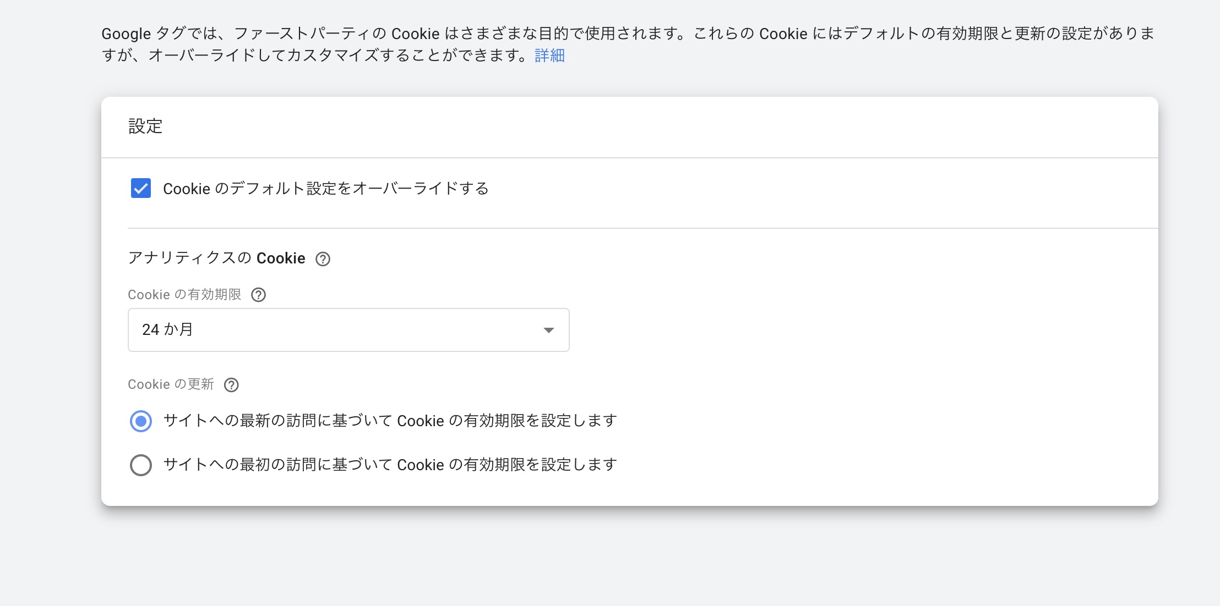Click the dropdown arrow in the expiry field
The image size is (1220, 606).
[548, 330]
